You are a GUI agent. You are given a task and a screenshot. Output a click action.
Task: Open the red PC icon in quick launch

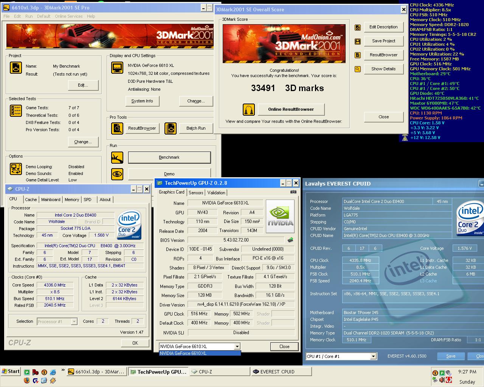(x=36, y=372)
